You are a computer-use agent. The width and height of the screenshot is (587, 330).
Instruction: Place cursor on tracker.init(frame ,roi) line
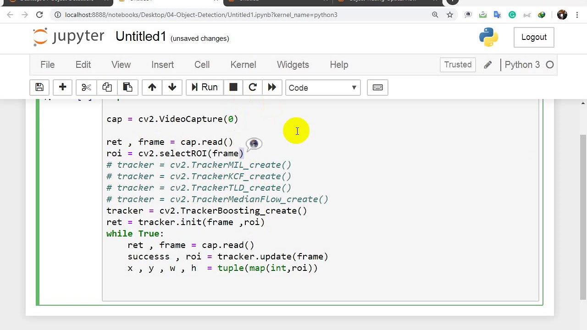tap(185, 222)
